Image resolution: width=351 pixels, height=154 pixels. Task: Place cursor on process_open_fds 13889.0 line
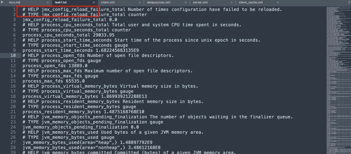point(55,66)
